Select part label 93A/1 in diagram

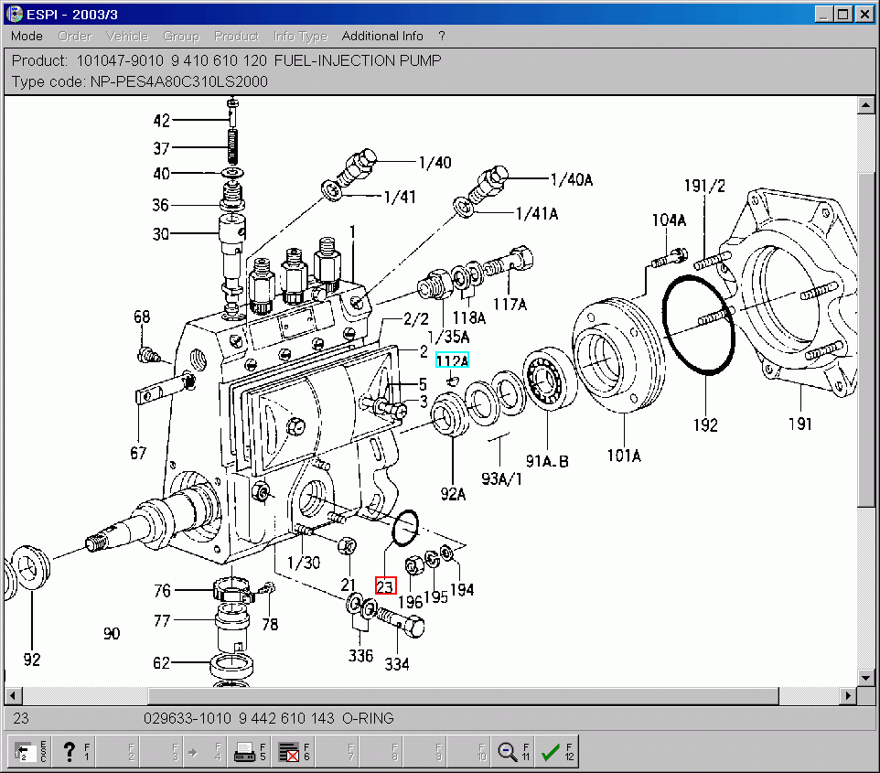click(x=501, y=478)
